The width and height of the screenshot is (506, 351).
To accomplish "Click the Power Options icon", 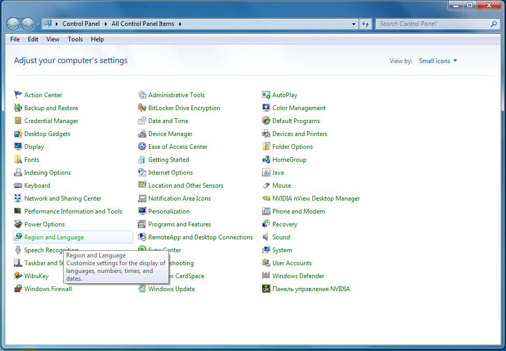I will pos(18,224).
